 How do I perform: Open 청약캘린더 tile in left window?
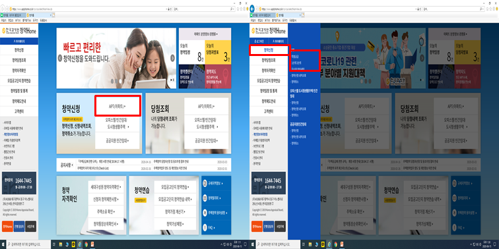click(x=191, y=76)
